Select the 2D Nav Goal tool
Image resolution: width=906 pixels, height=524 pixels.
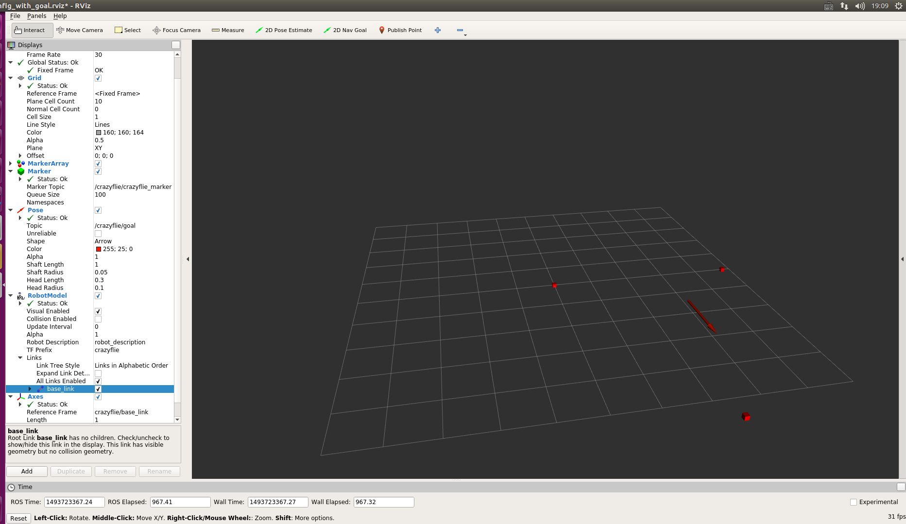coord(345,30)
